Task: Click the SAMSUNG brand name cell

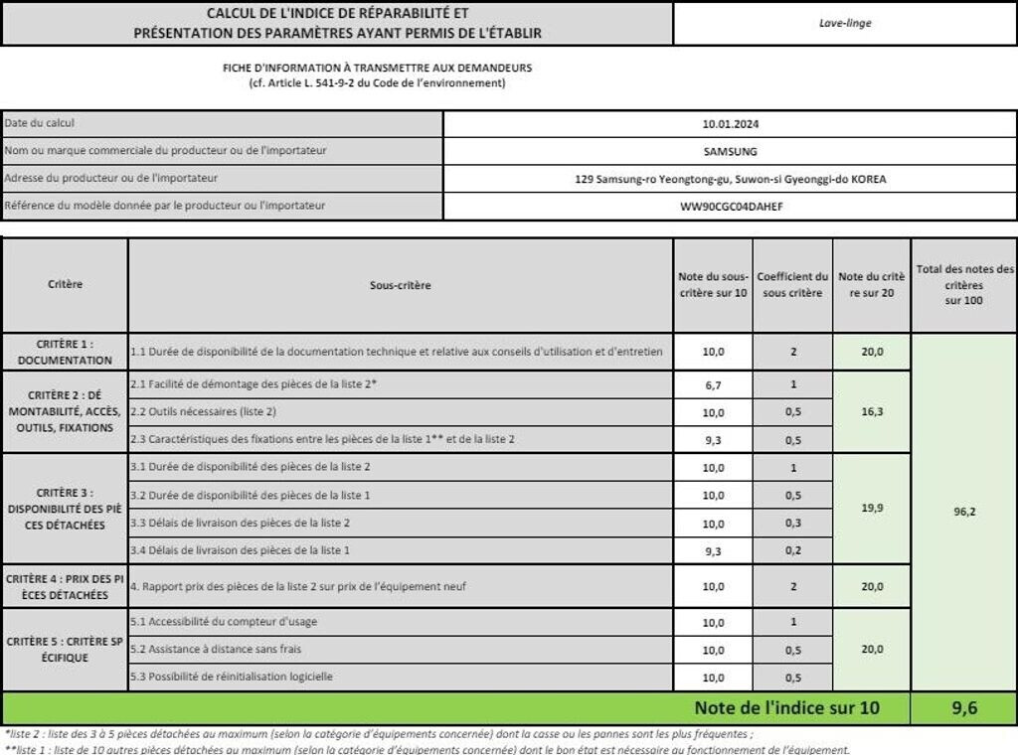Action: (x=730, y=152)
